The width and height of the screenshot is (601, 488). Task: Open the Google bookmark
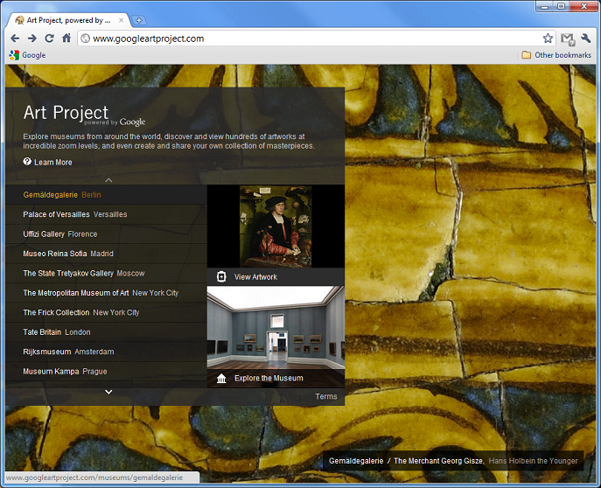point(28,55)
